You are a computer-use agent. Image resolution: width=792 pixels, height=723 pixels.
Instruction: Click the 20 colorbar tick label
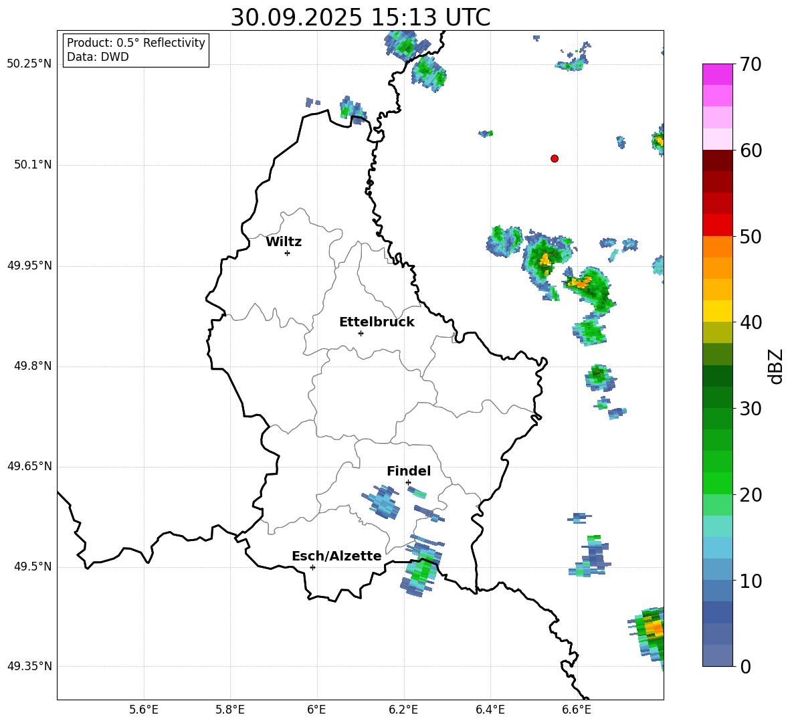(x=751, y=495)
